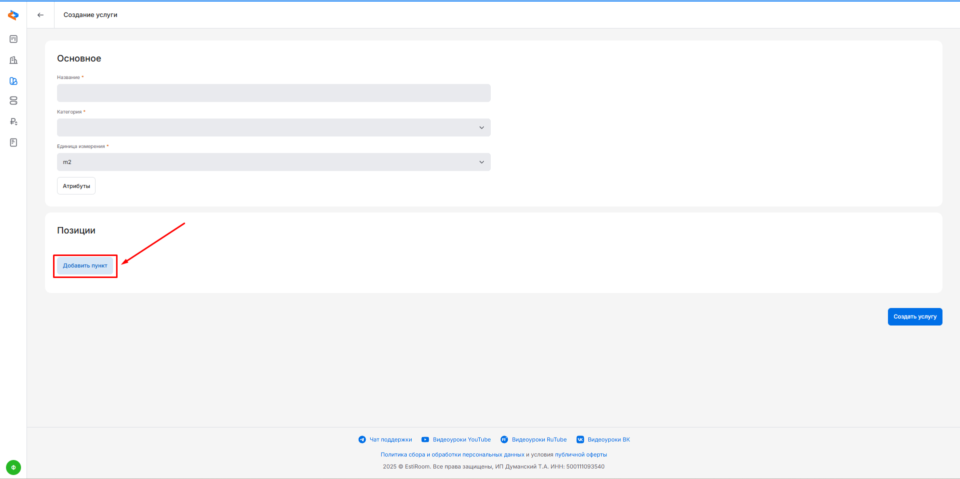Expand the Категория dropdown
Viewport: 960px width, 479px height.
tap(274, 127)
